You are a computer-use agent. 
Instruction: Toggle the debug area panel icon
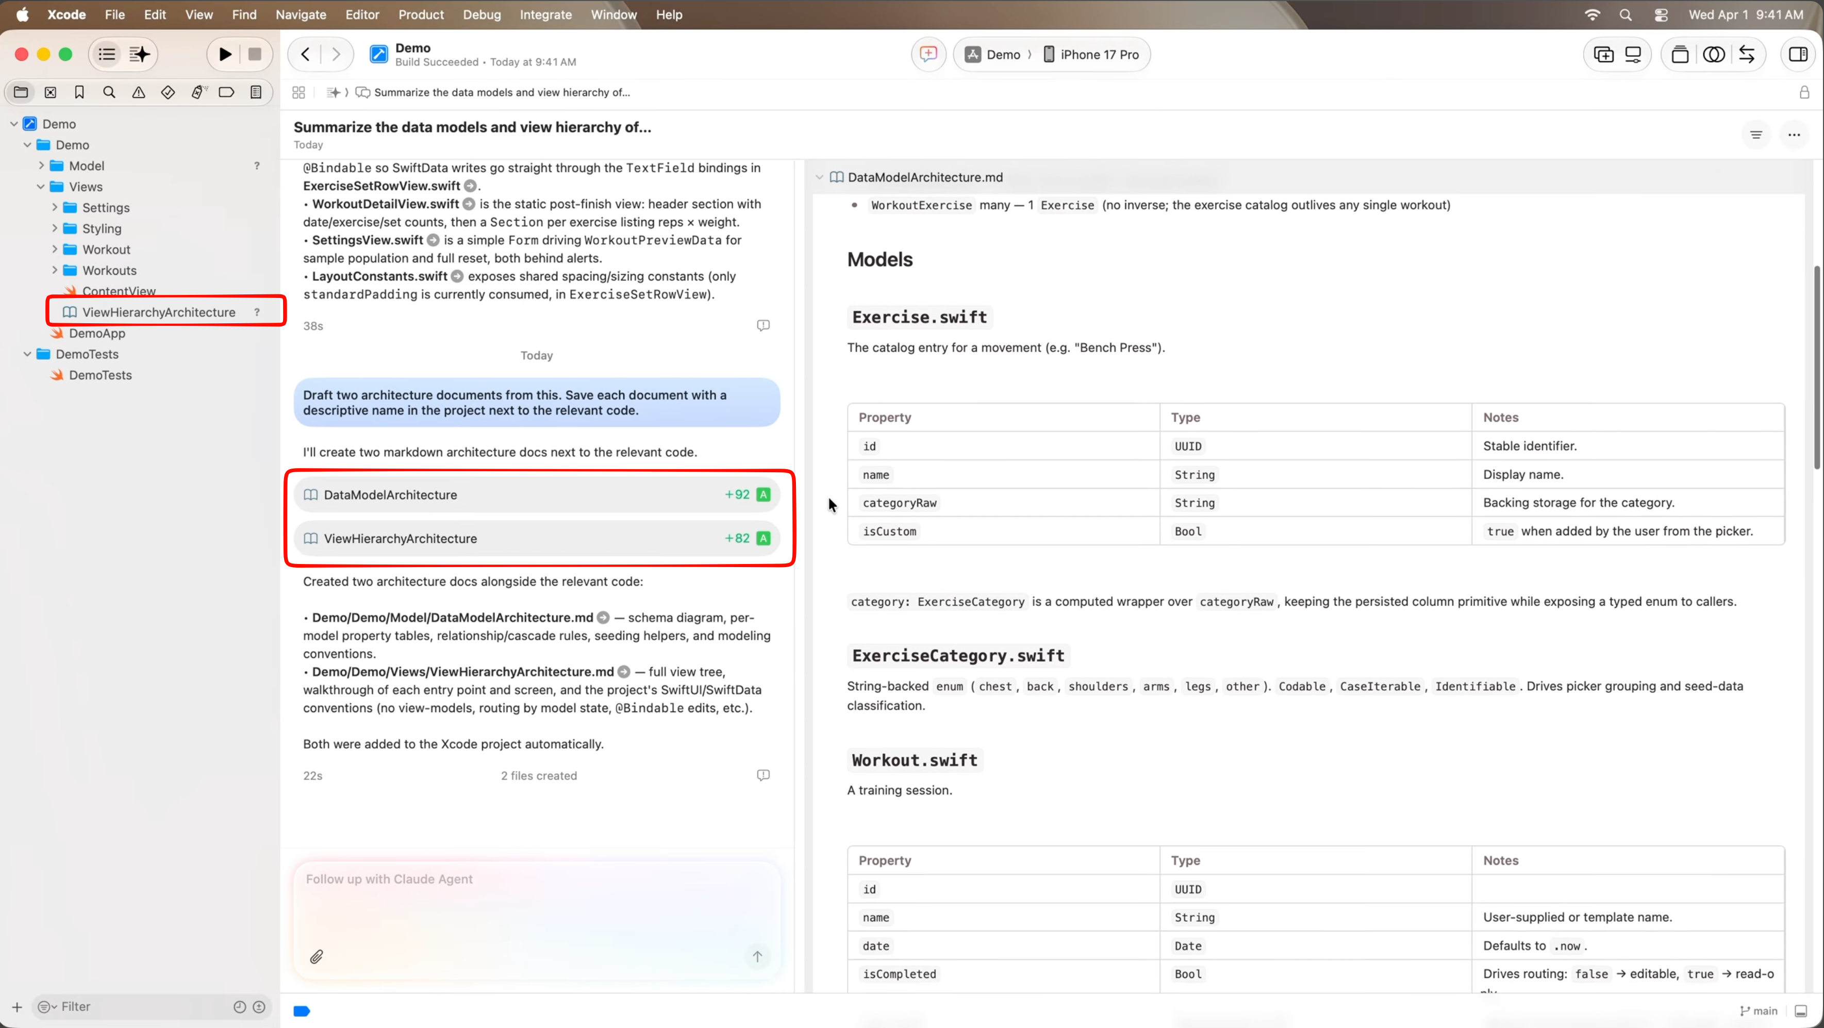[x=1801, y=1011]
